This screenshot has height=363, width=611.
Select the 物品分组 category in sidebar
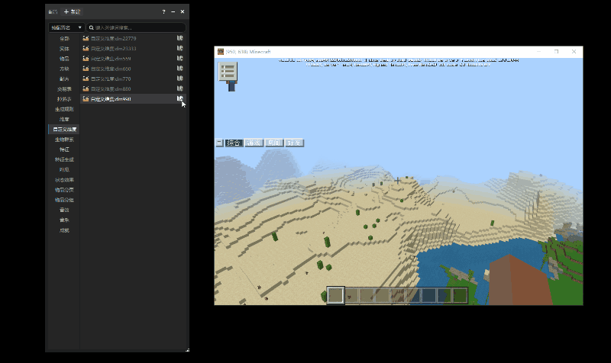tap(64, 200)
